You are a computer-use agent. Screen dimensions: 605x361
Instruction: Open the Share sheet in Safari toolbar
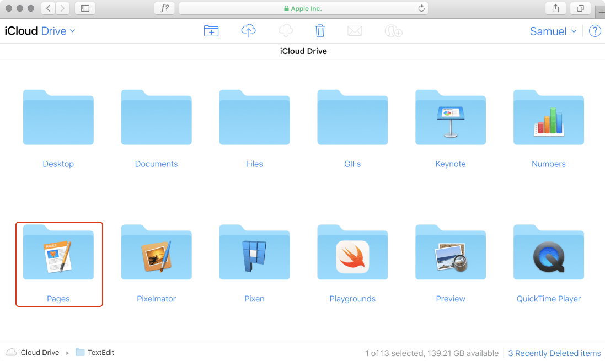(555, 8)
